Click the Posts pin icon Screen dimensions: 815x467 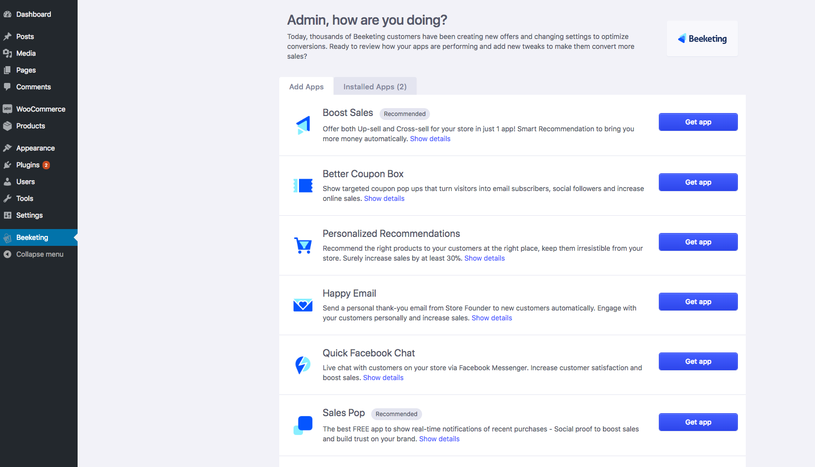tap(7, 37)
